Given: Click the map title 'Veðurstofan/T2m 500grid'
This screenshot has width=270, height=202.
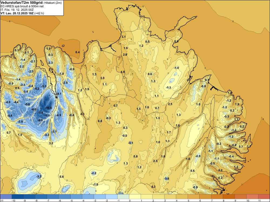Looking at the screenshot, I should pos(22,3).
